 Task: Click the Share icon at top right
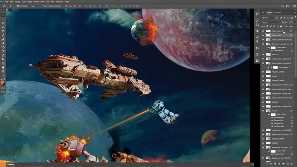click(294, 6)
